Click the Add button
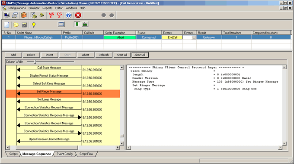This screenshot has width=294, height=164. [x=13, y=55]
